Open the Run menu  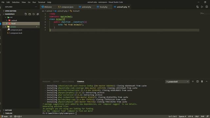point(34,2)
